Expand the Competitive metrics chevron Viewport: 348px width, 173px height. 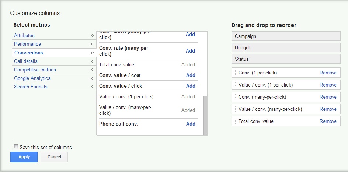tap(92, 70)
